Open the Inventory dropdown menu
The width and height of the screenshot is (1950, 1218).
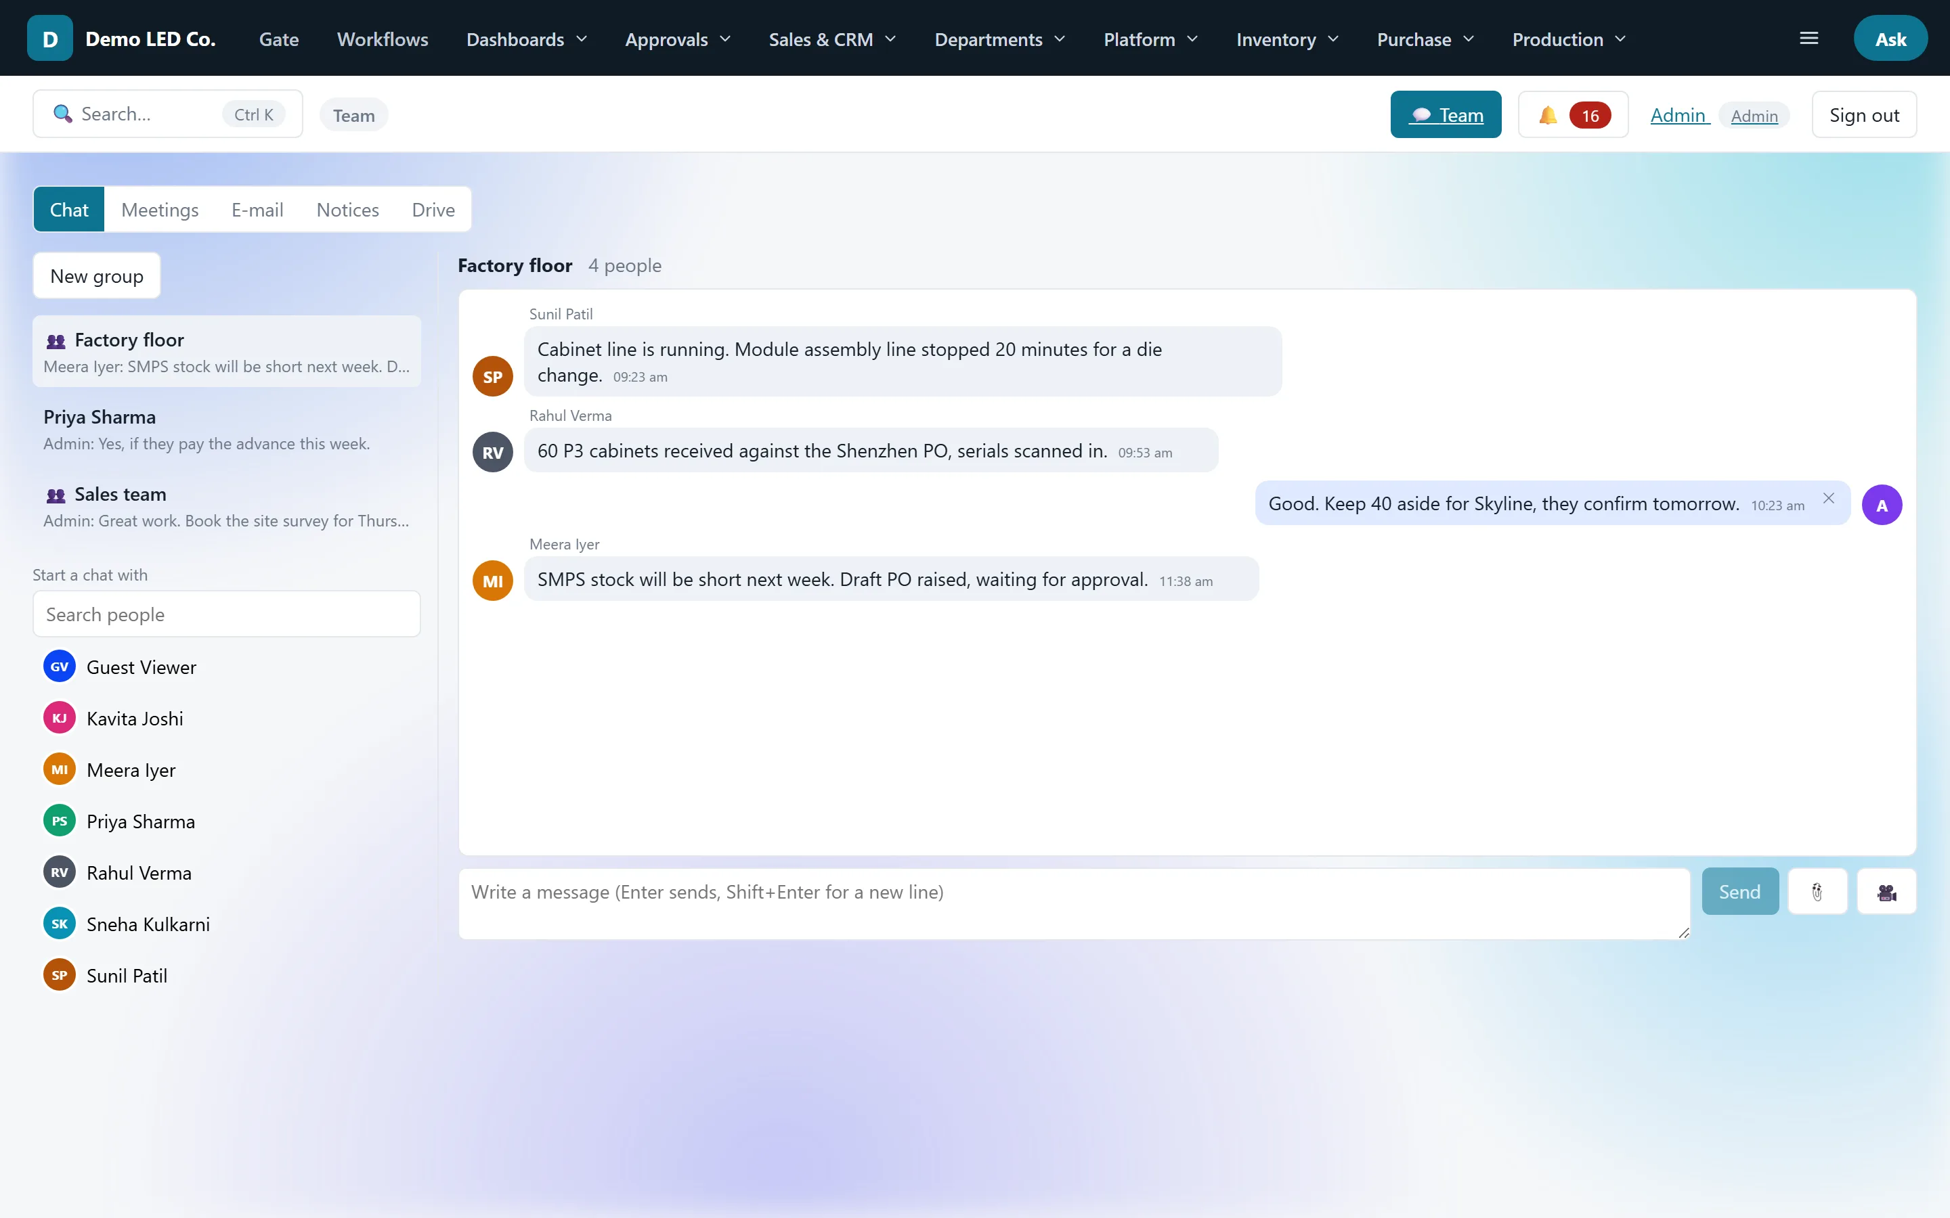(1287, 39)
